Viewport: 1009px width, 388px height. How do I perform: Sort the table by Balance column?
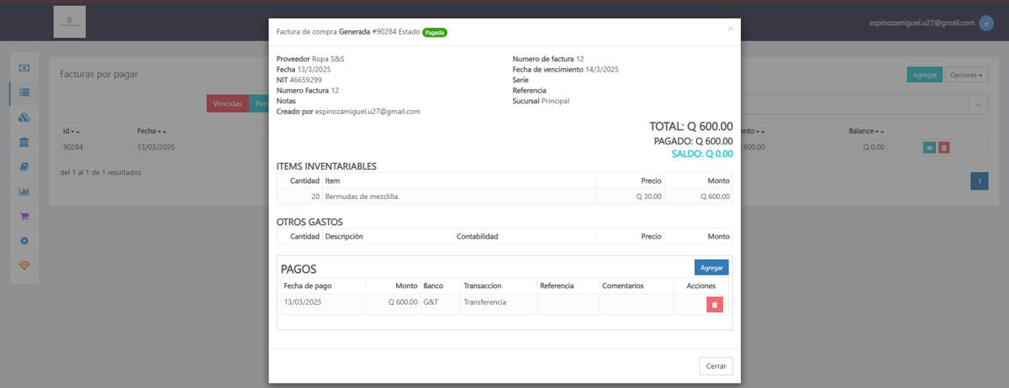(x=866, y=131)
